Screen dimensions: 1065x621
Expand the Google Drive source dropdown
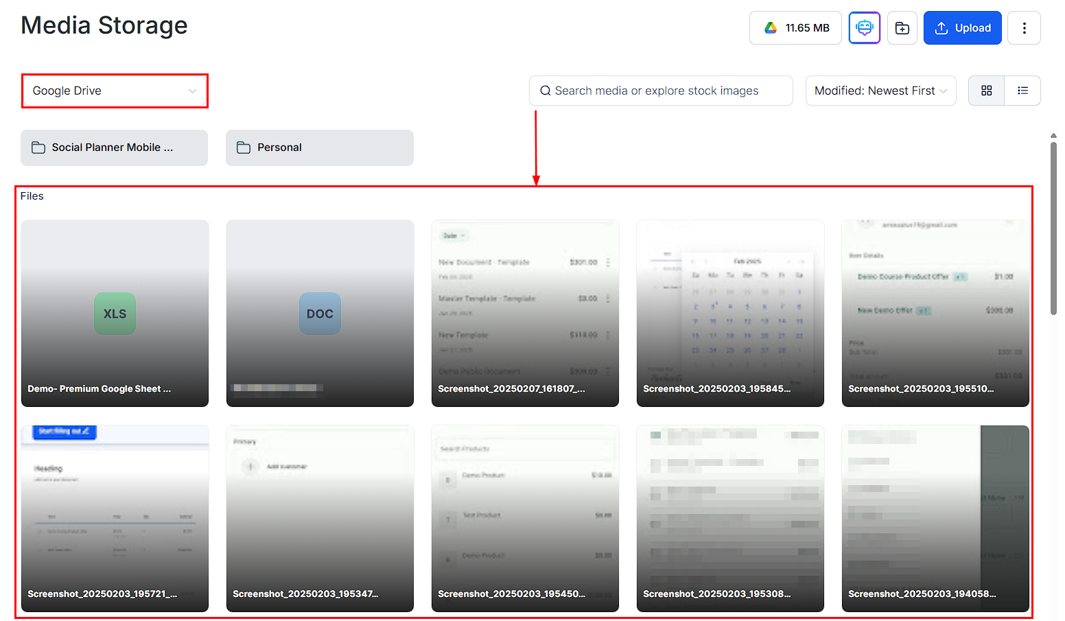[114, 91]
